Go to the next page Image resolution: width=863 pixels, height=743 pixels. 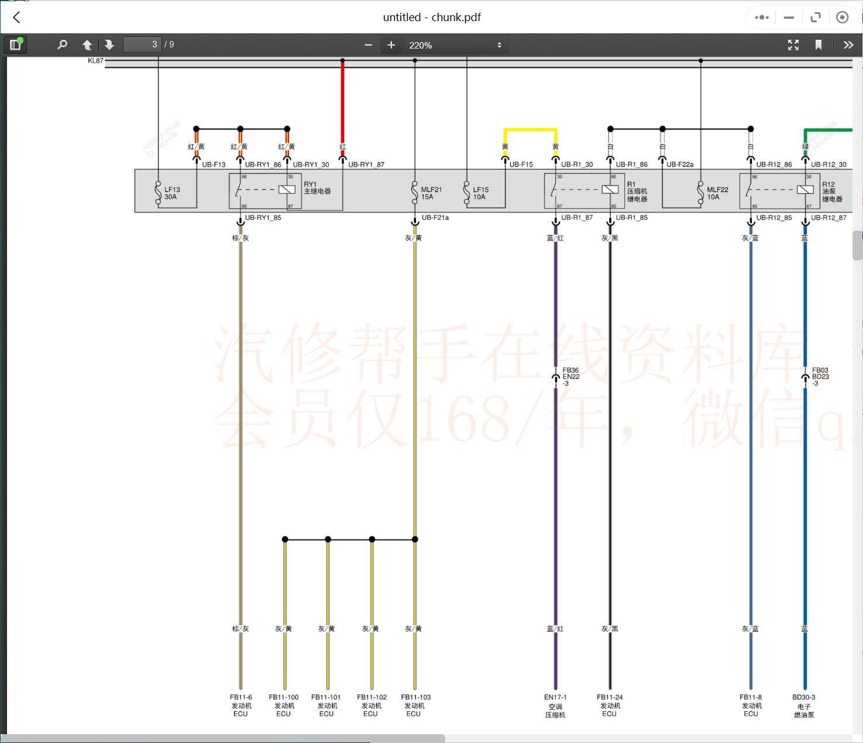coord(109,44)
